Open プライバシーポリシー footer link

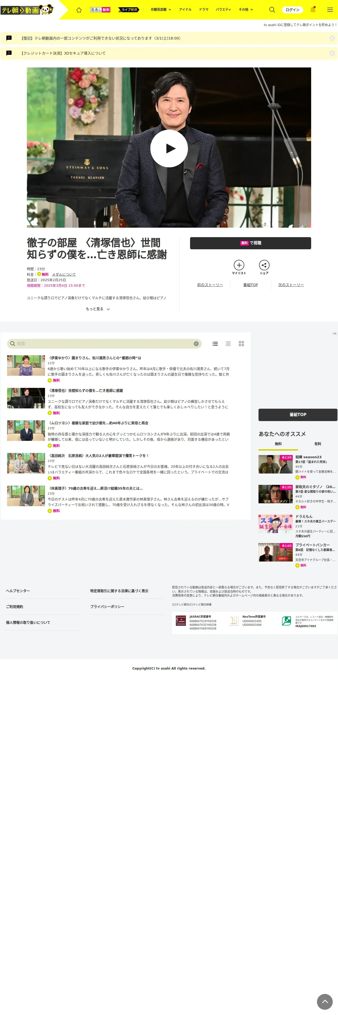tap(107, 606)
